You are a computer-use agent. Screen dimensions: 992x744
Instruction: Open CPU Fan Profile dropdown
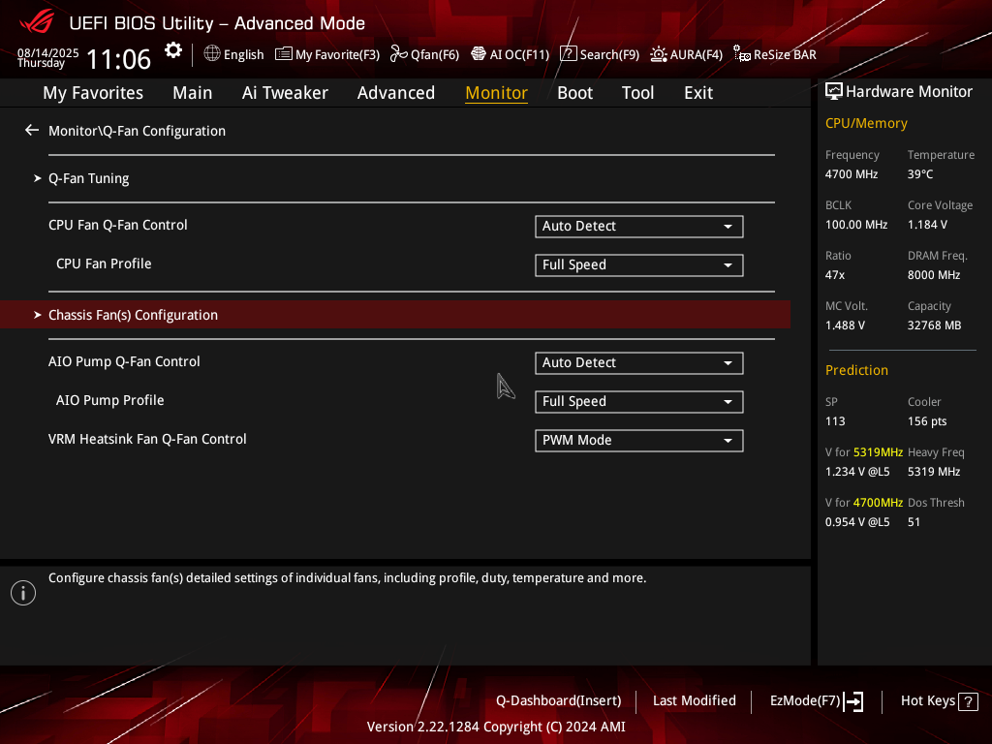coord(639,265)
